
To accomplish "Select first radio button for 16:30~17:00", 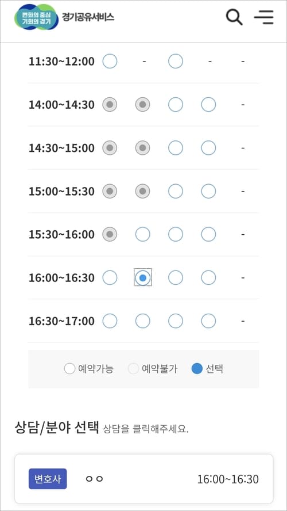I will point(110,321).
